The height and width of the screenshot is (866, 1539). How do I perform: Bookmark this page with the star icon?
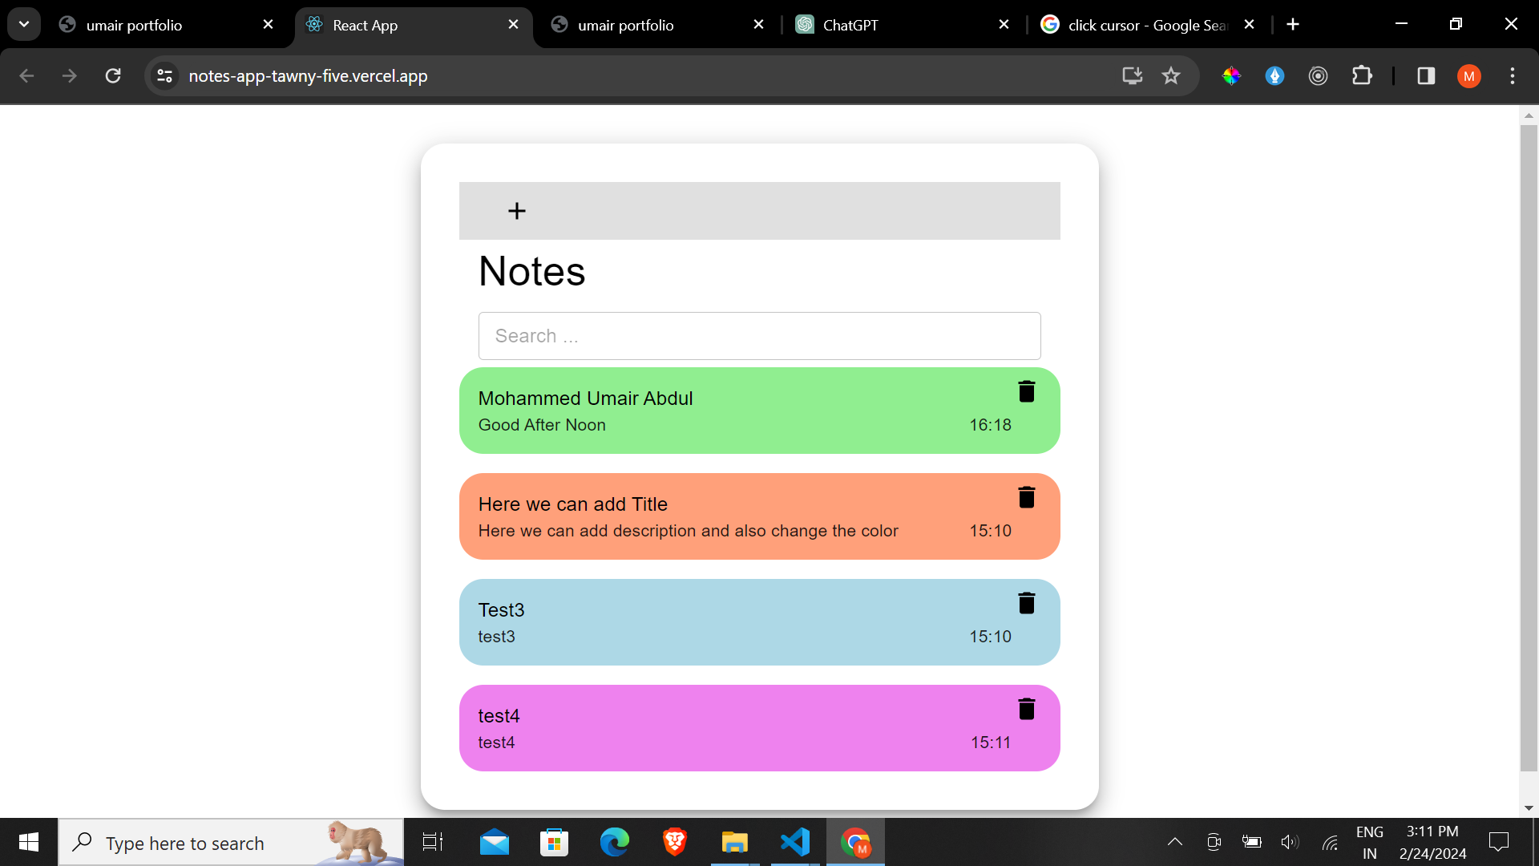1171,76
